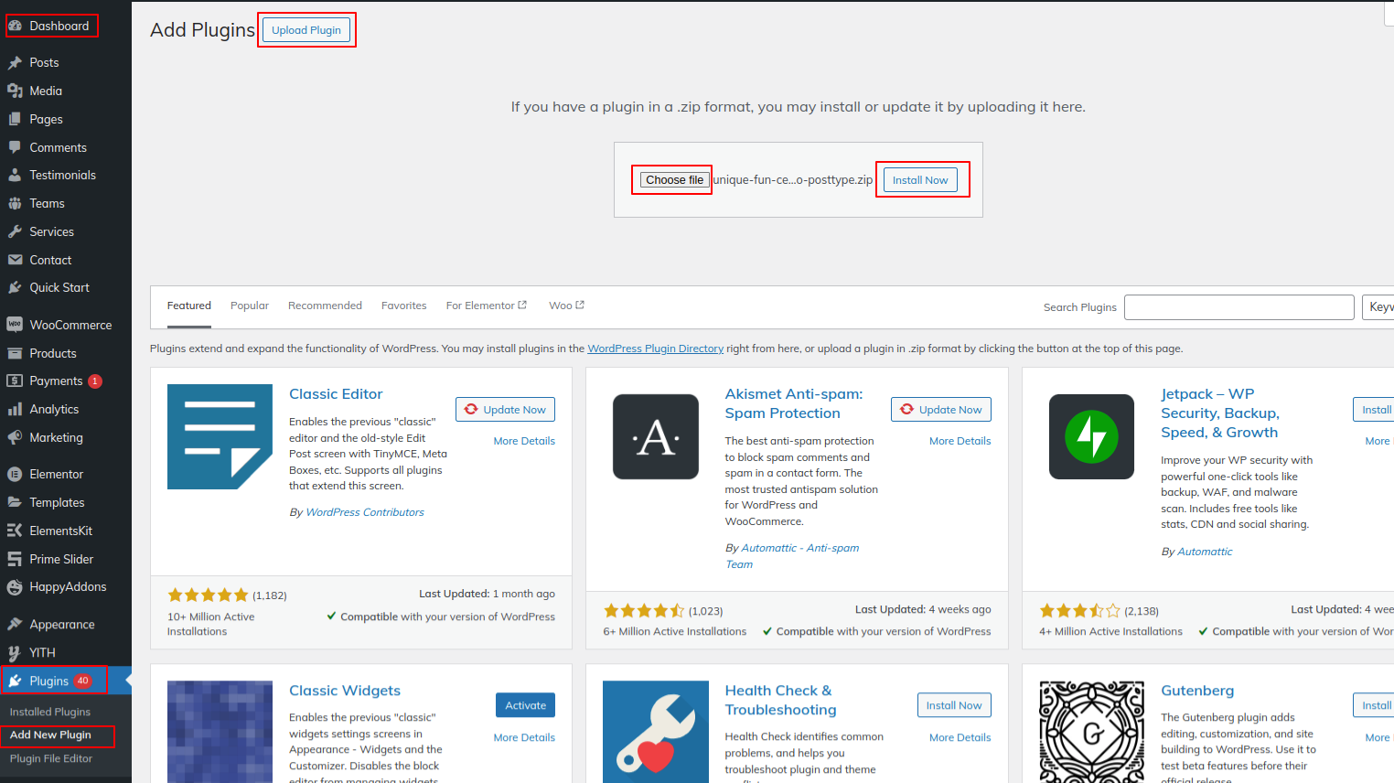Click Update Now for Akismet Anti-spam
The height and width of the screenshot is (783, 1394).
pyautogui.click(x=941, y=410)
